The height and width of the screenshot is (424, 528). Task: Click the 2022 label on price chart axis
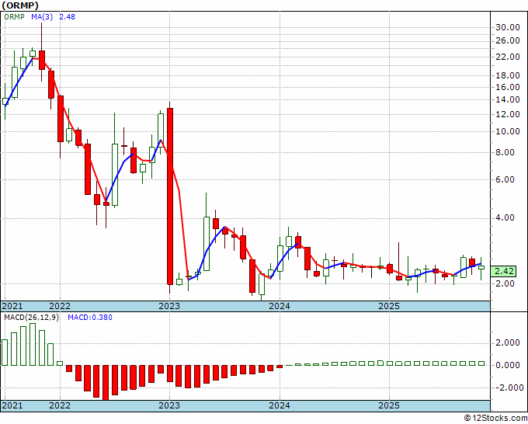[x=60, y=306]
